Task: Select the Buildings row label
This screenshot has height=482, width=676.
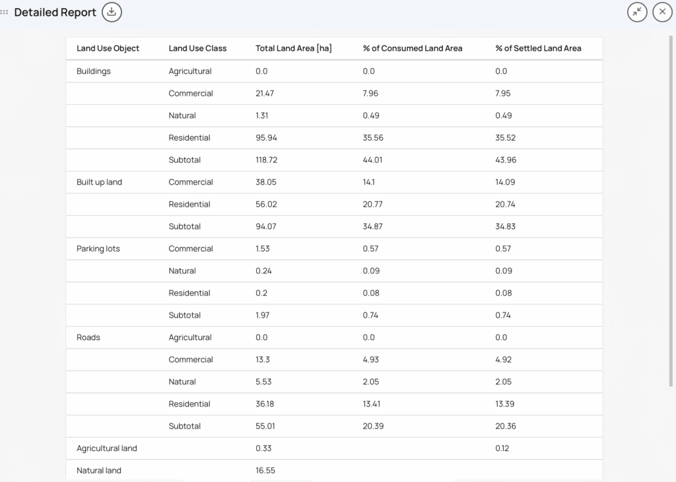Action: click(94, 71)
